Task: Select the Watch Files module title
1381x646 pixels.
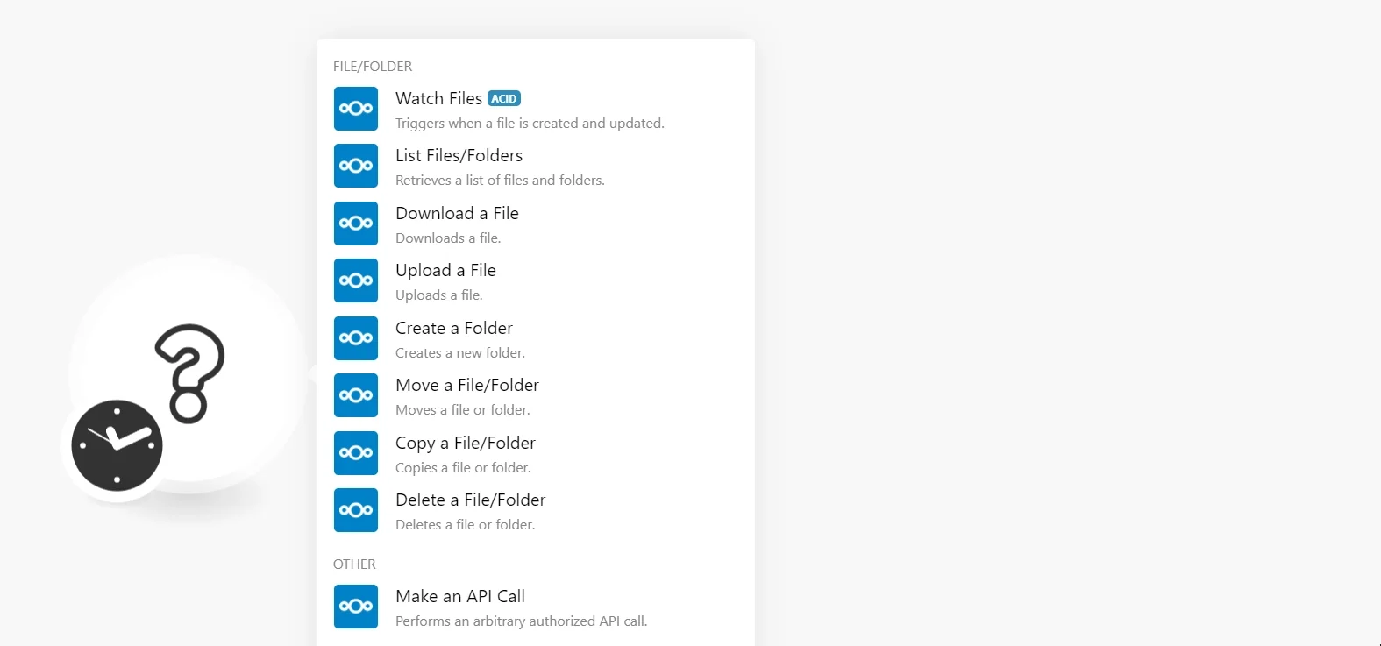Action: (438, 98)
